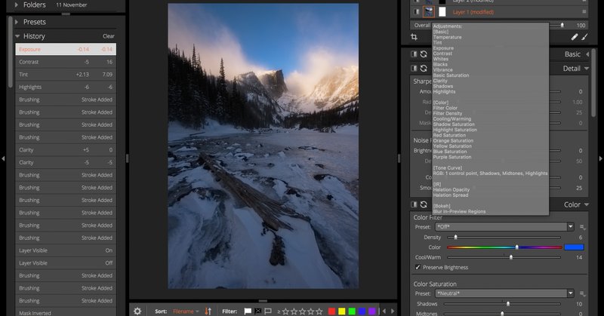Select the Clarity +5 history step

pyautogui.click(x=66, y=150)
